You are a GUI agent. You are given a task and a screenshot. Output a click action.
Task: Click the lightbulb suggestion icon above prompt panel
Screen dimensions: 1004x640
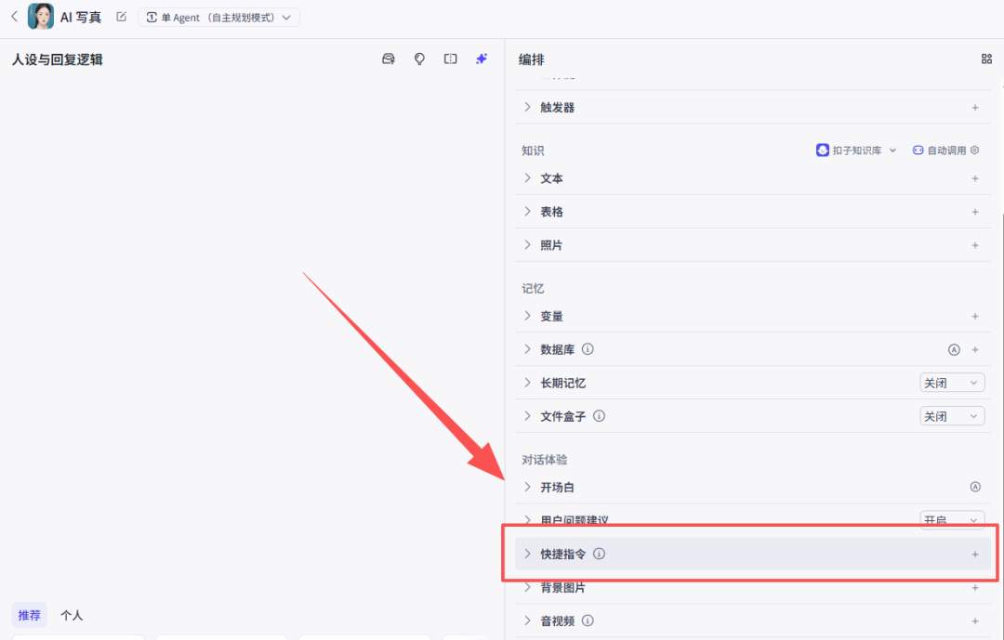click(419, 59)
